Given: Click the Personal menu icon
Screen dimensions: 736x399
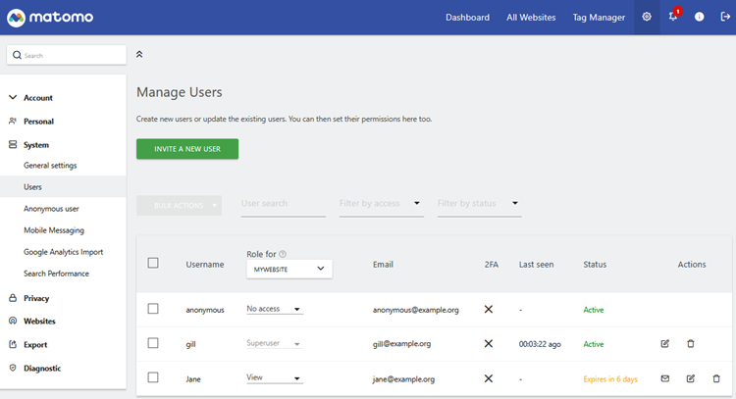Looking at the screenshot, I should 13,121.
